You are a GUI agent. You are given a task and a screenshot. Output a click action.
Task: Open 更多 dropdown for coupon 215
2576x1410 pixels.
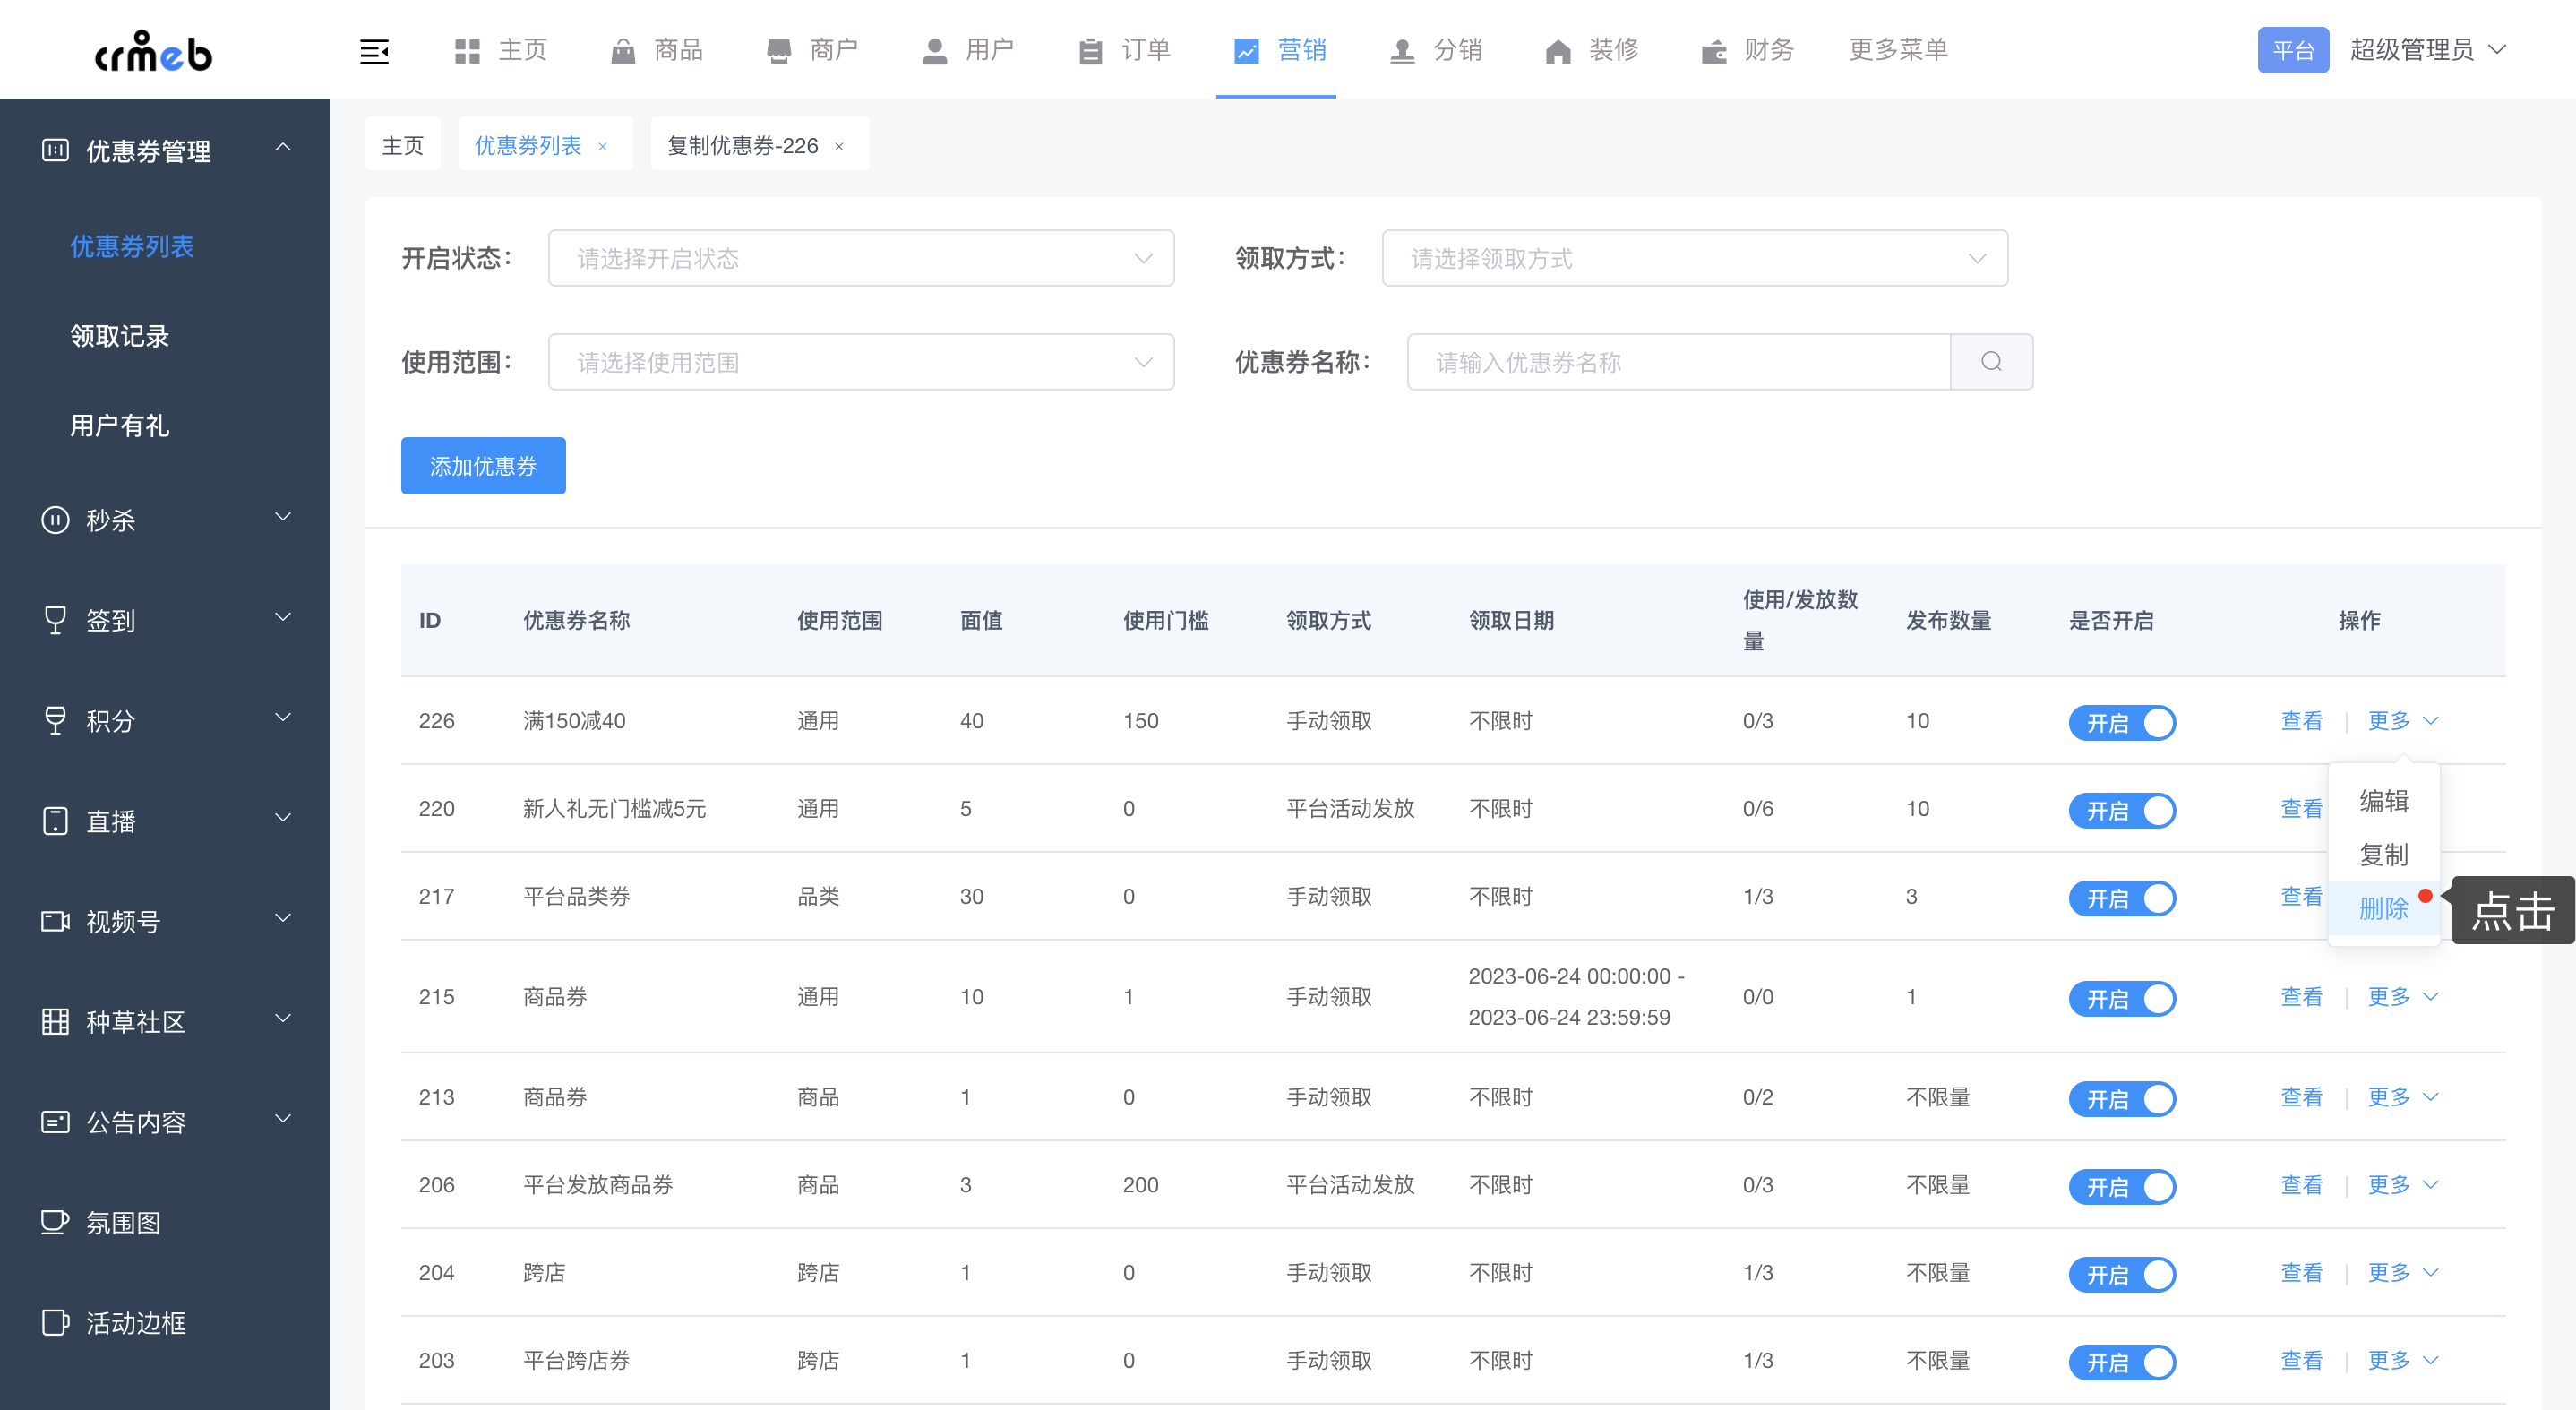coord(2403,997)
